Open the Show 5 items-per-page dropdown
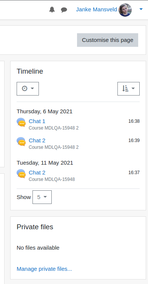 pyautogui.click(x=42, y=197)
